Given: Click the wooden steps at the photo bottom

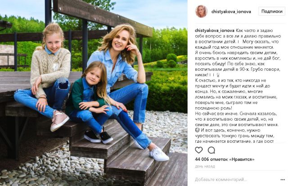Looking at the screenshot, I should (129, 158).
